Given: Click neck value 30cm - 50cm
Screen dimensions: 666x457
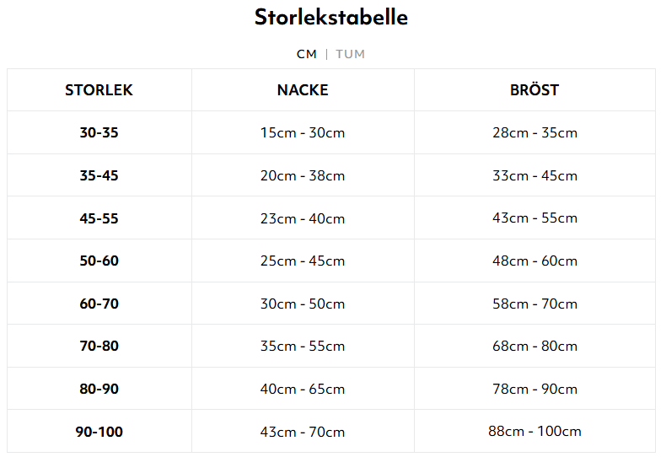Looking at the screenshot, I should [x=303, y=304].
